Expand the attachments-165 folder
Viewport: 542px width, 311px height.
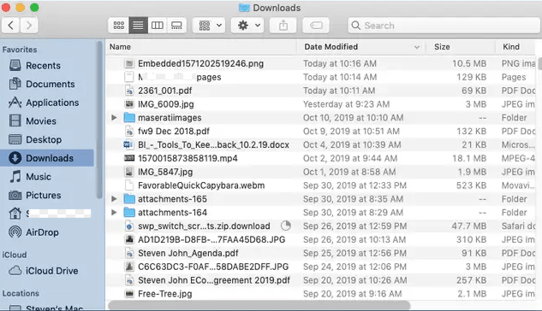[x=114, y=199]
